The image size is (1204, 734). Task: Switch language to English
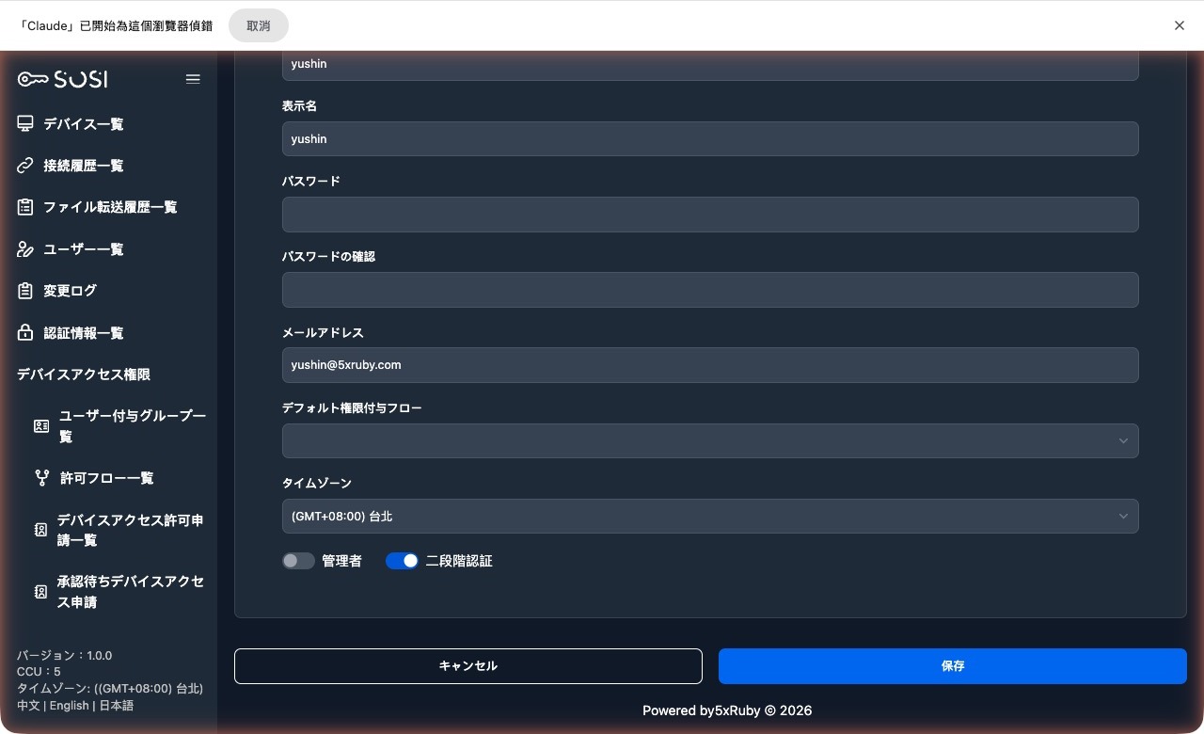pyautogui.click(x=69, y=705)
